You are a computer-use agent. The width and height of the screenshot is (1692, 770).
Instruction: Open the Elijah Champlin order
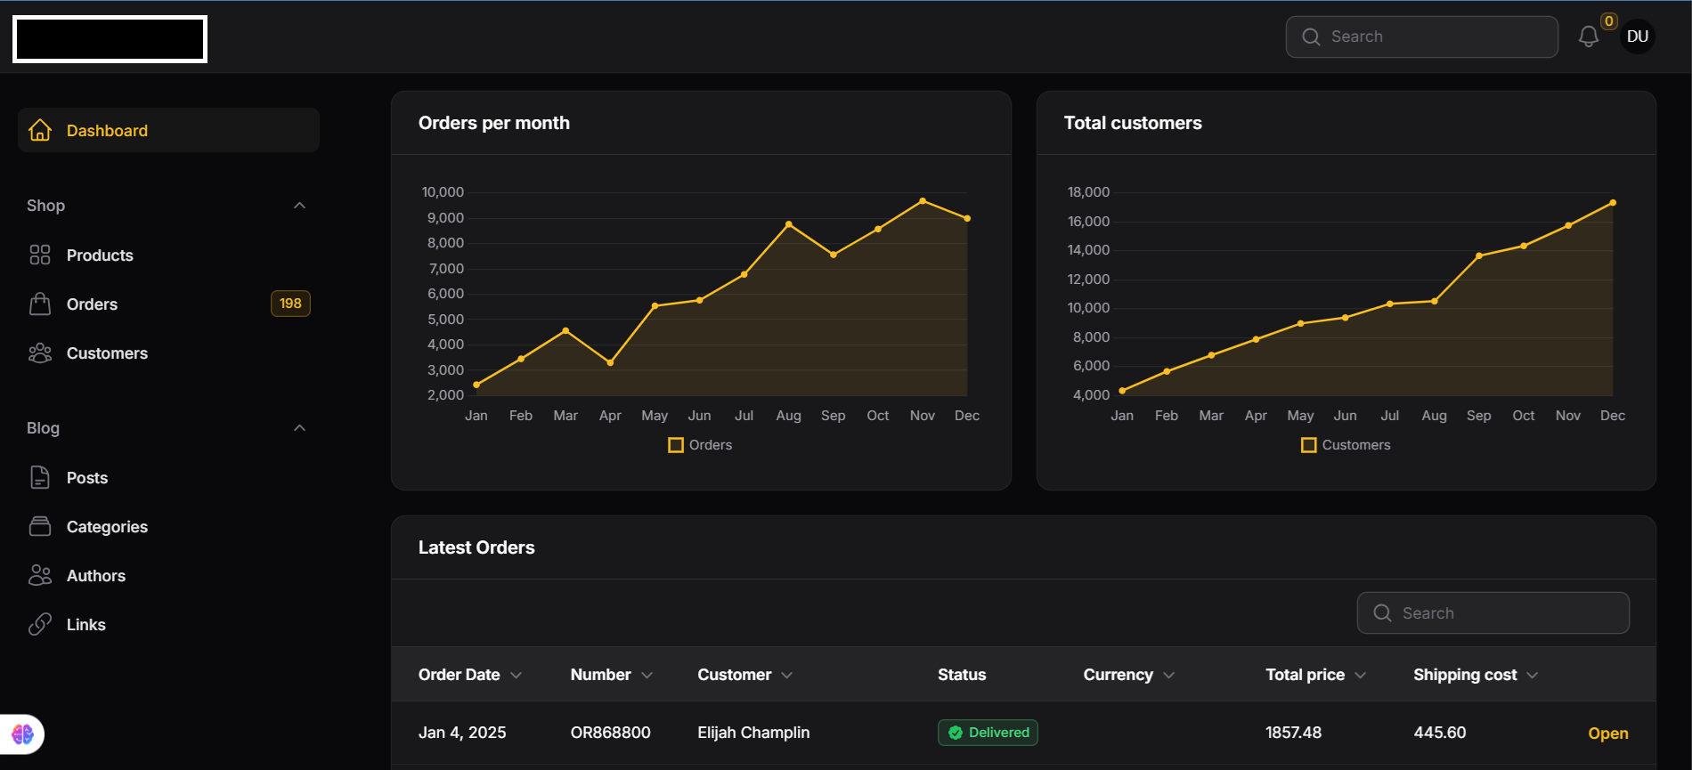click(x=1607, y=734)
